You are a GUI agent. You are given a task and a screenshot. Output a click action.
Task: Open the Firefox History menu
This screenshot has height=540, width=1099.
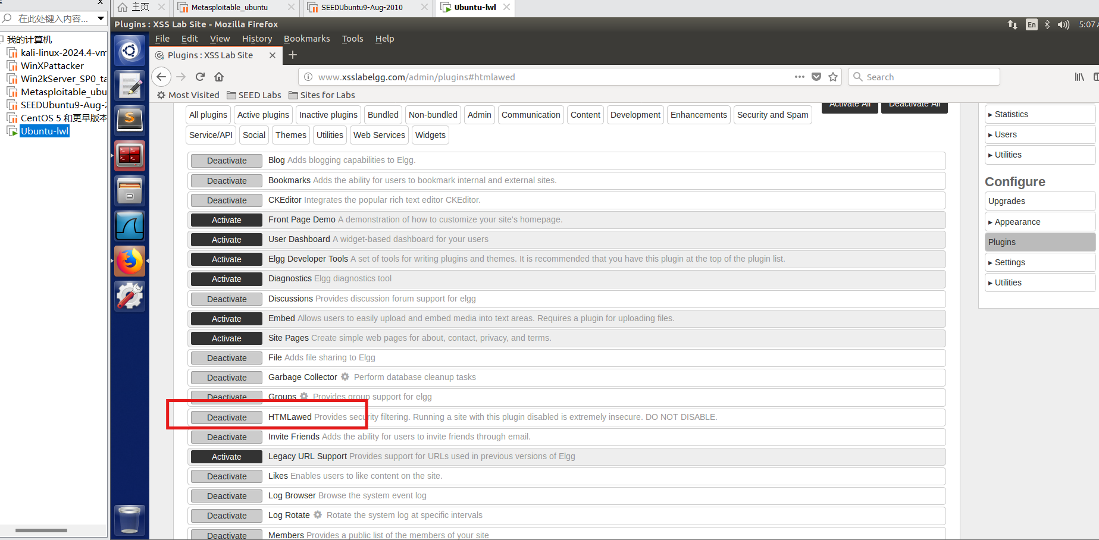(x=257, y=39)
